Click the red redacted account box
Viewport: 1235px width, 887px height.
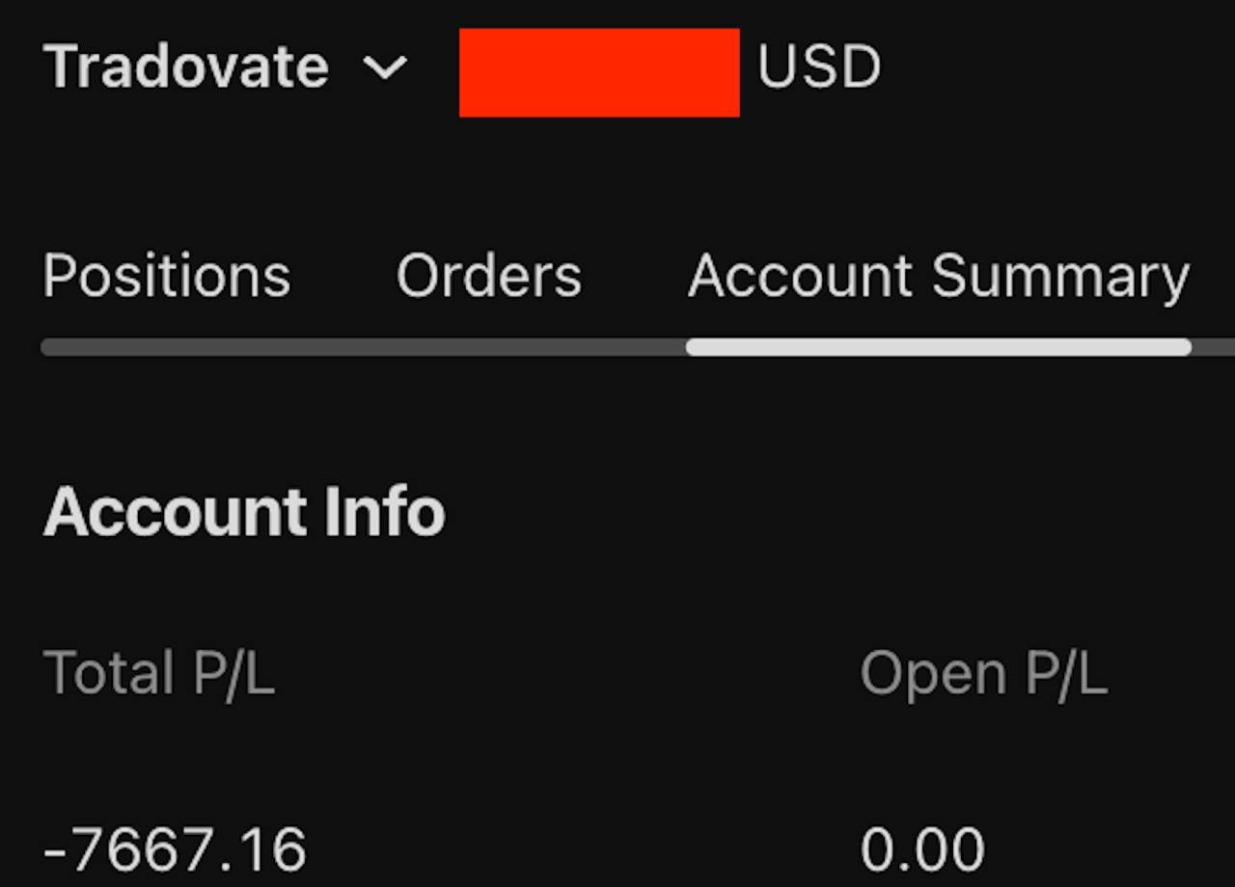[x=599, y=72]
